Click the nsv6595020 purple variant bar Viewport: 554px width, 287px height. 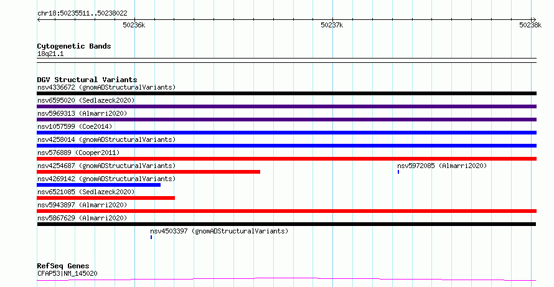point(286,106)
